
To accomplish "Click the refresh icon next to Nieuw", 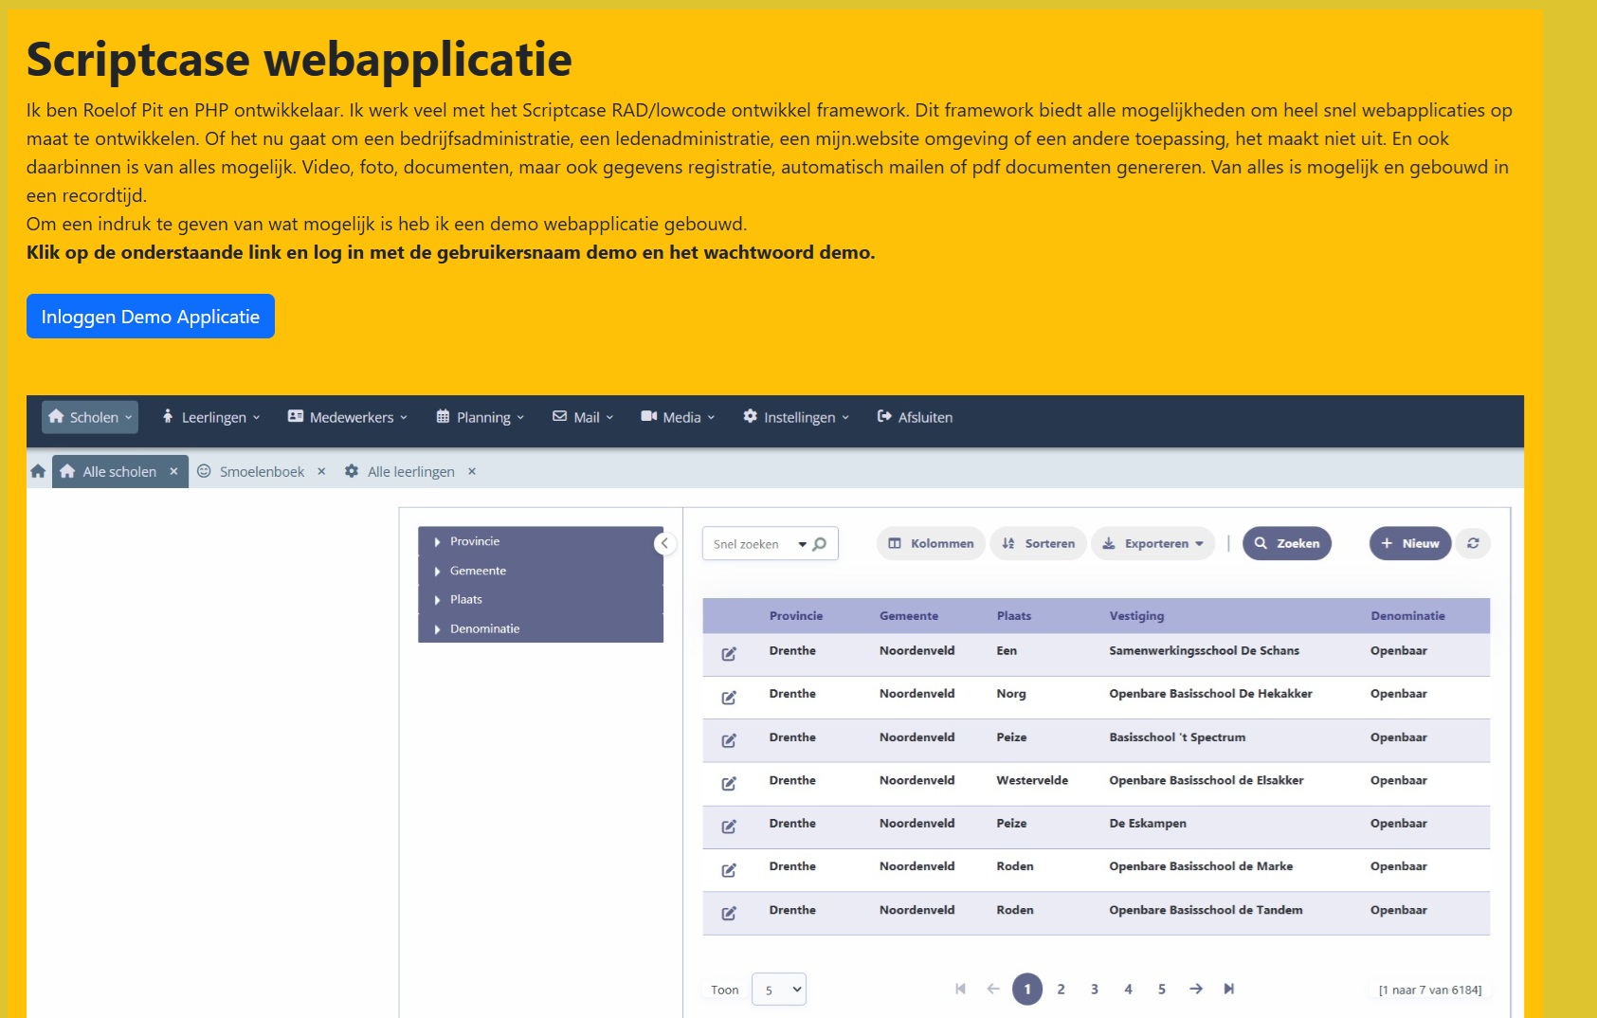I will 1472,543.
